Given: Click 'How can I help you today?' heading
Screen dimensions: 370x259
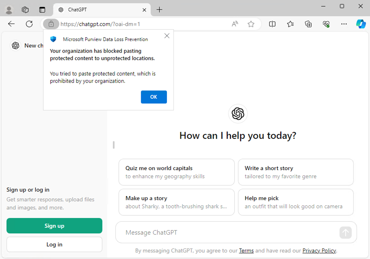Looking at the screenshot, I should 238,136.
